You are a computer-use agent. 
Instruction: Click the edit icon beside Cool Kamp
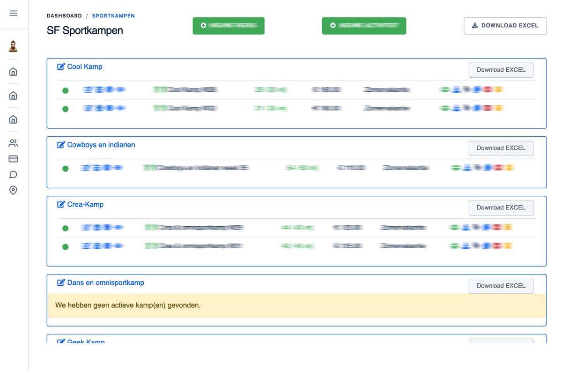click(x=61, y=67)
